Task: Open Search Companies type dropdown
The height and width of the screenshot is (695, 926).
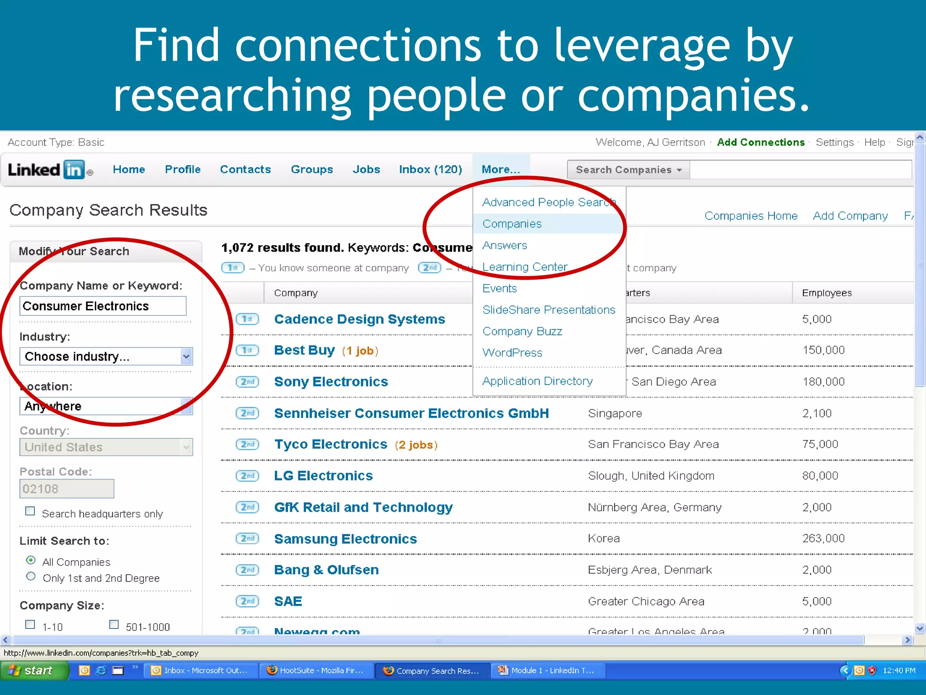Action: click(x=628, y=170)
